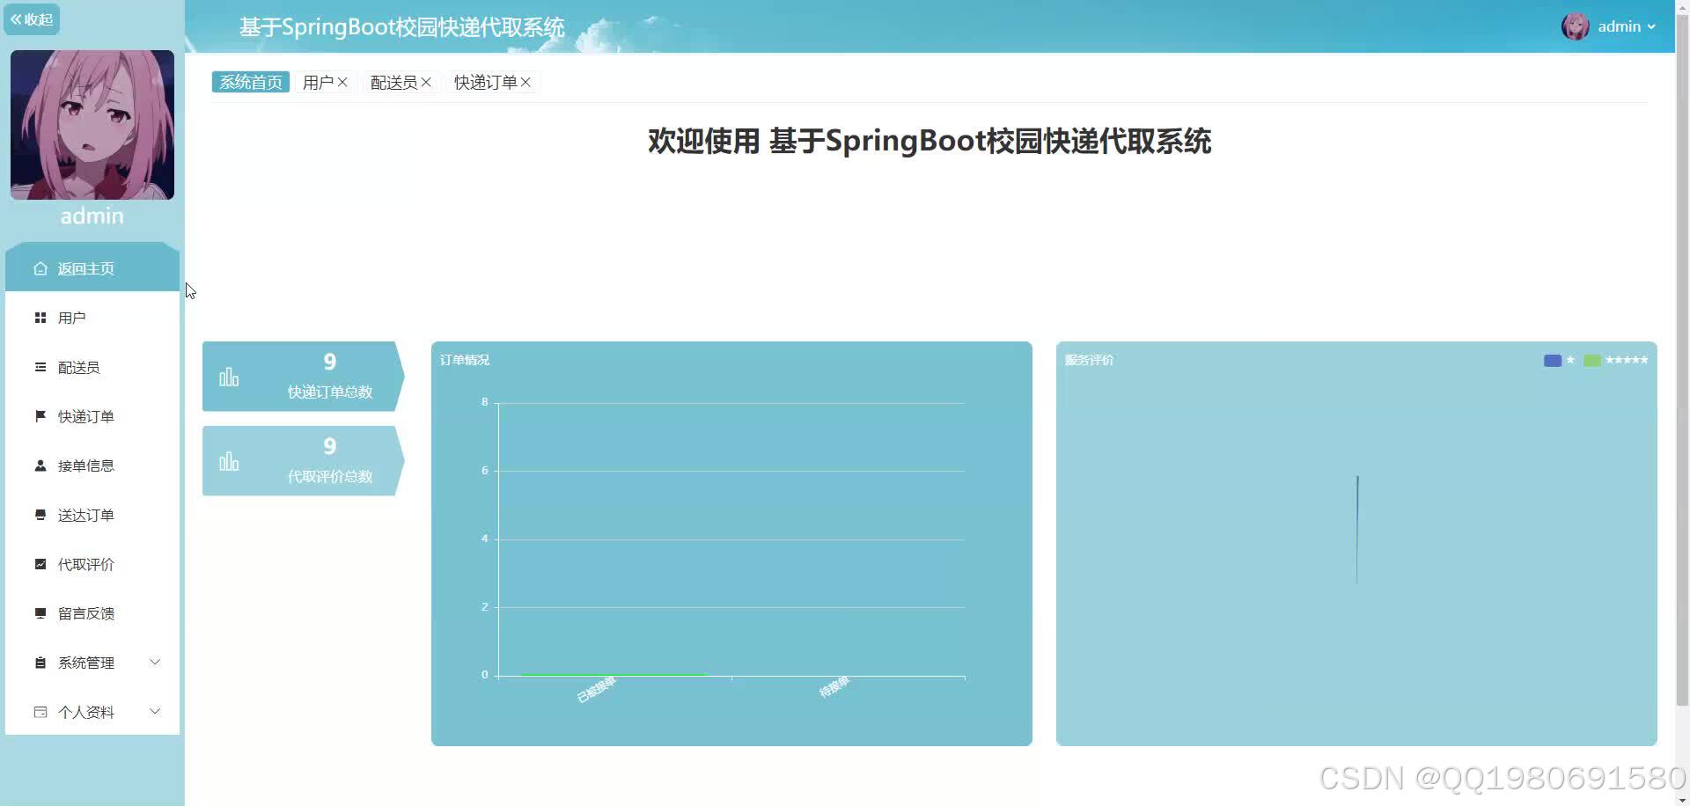The image size is (1690, 806).
Task: Click the 订单情况 chart title
Action: (465, 360)
